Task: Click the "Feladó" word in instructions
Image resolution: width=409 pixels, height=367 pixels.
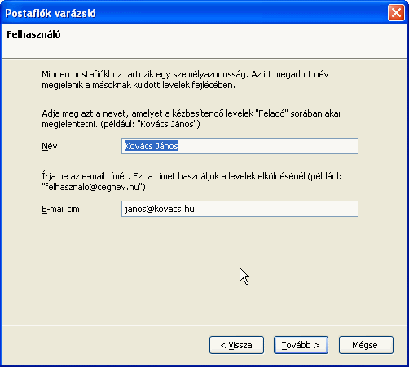Action: pyautogui.click(x=271, y=113)
